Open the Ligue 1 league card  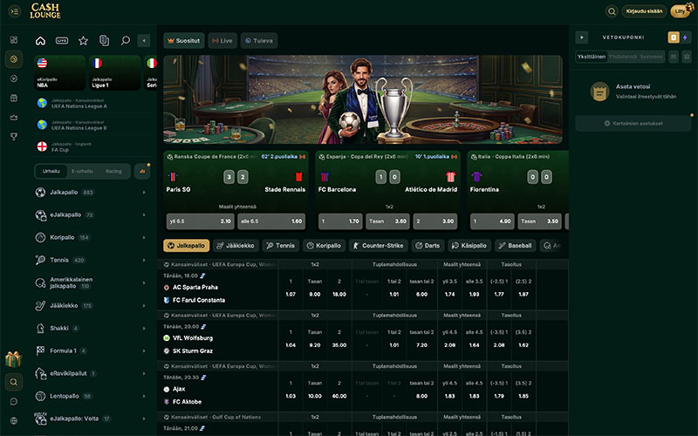pyautogui.click(x=115, y=73)
